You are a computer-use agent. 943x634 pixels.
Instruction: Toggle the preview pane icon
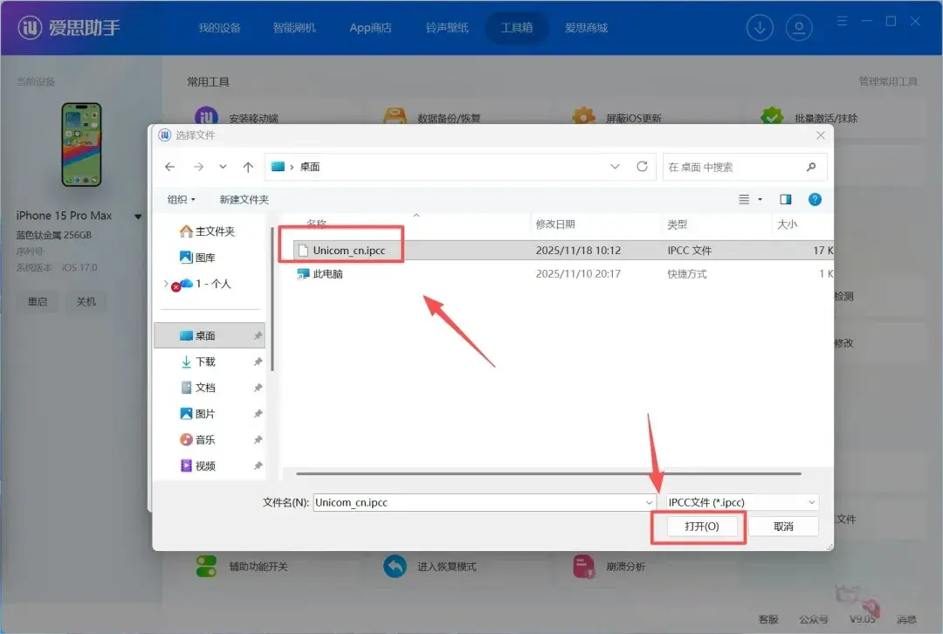coord(786,199)
